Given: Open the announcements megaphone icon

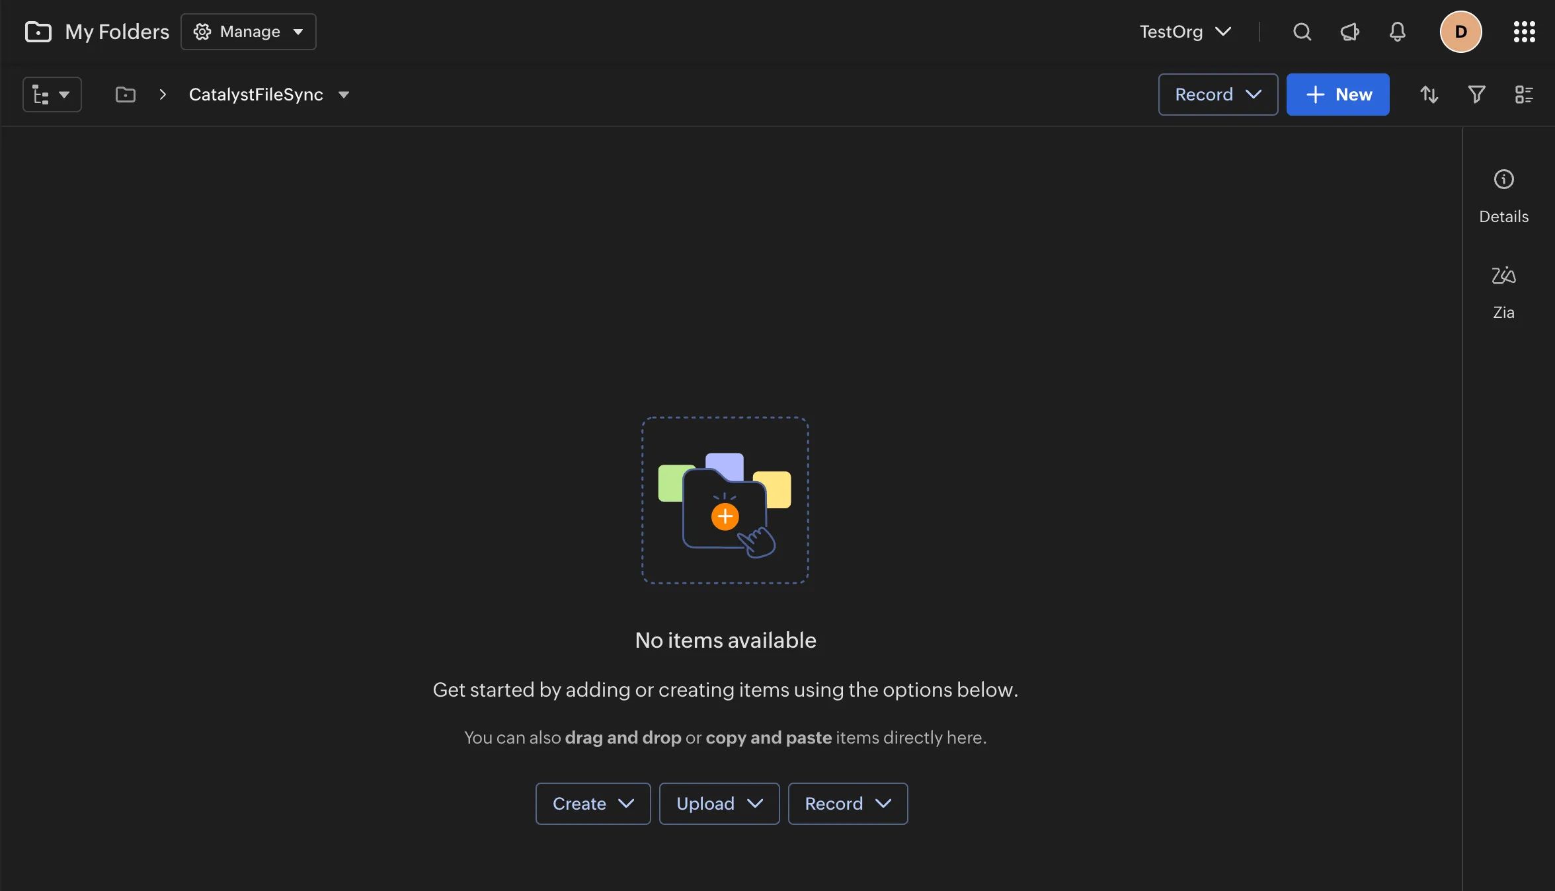Looking at the screenshot, I should click(1349, 31).
